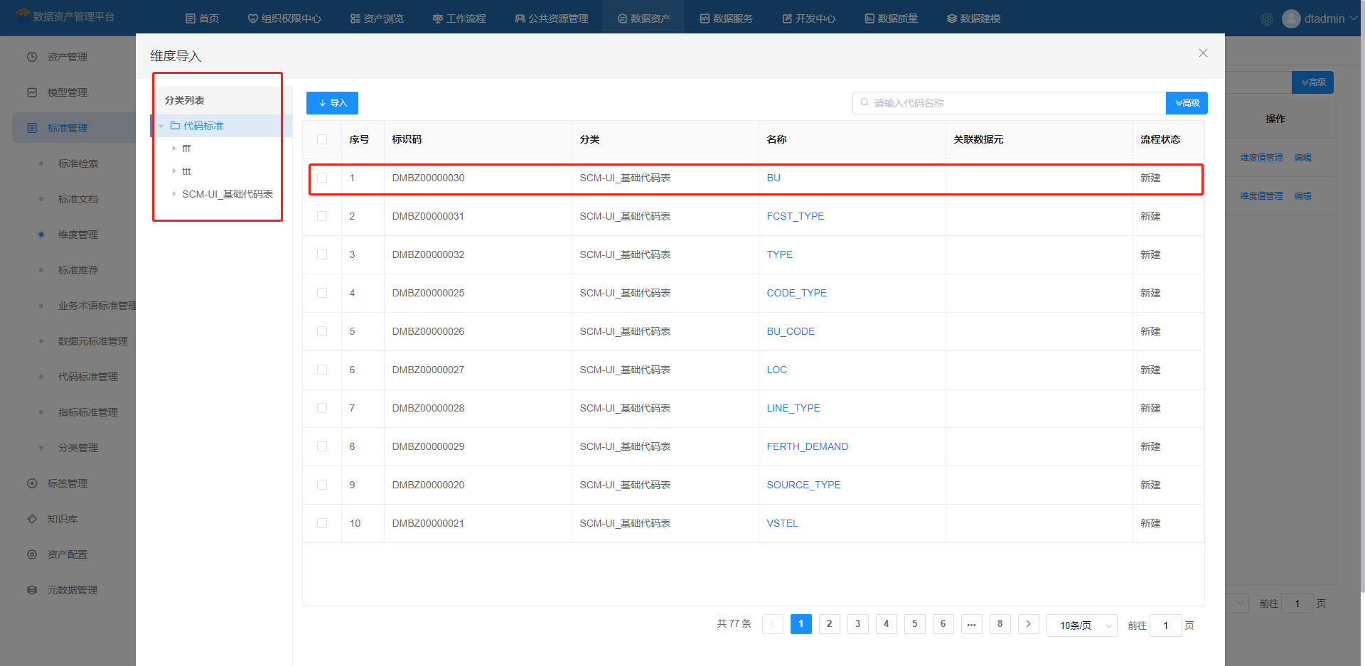
Task: Click the 标签管理 plus-circle icon in sidebar
Action: (x=32, y=483)
